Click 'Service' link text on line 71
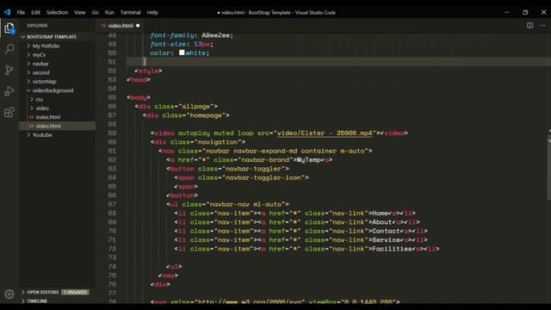Screen dimensions: 551x310 386,240
